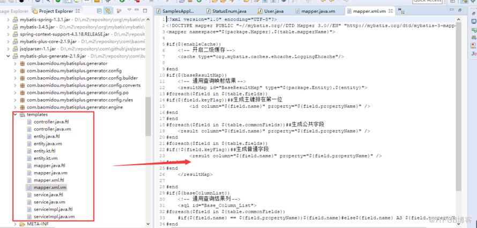Screen dimensions: 477x228
Task: Click the Project Explorer vertical scrollbar thumb
Action: [x=148, y=116]
